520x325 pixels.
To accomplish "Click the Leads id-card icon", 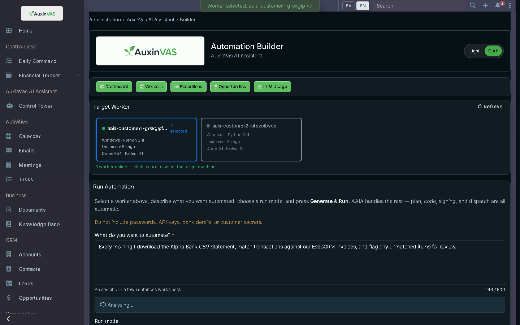I will tap(9, 283).
